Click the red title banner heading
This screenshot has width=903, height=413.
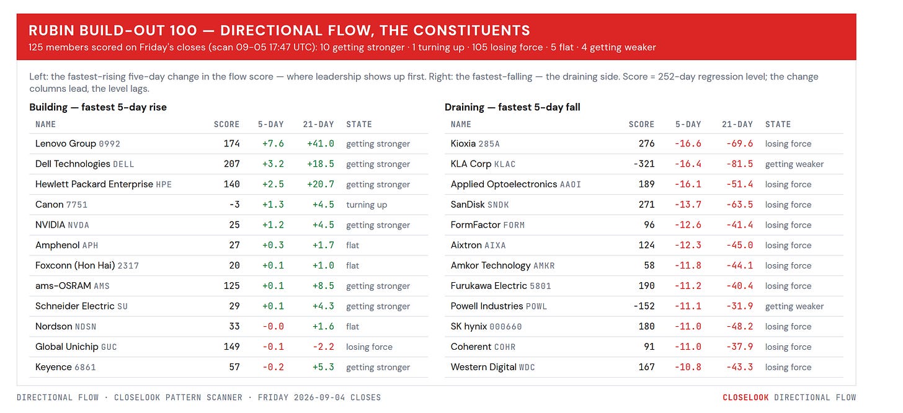pos(280,30)
